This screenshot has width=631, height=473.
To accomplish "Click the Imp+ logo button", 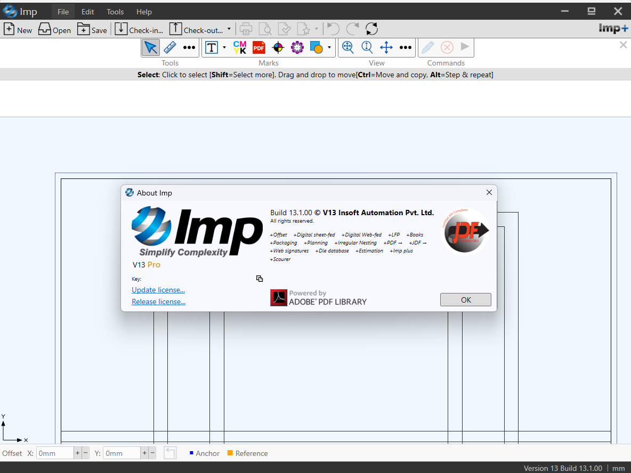I will coord(613,29).
